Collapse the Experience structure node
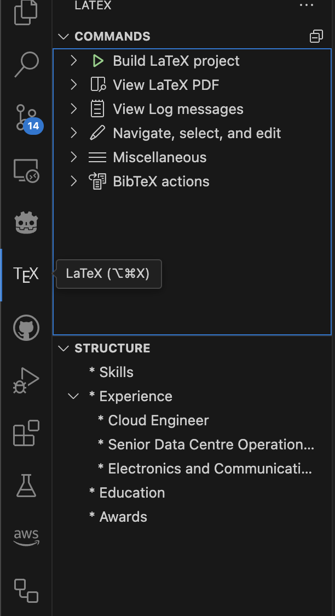 pos(73,396)
